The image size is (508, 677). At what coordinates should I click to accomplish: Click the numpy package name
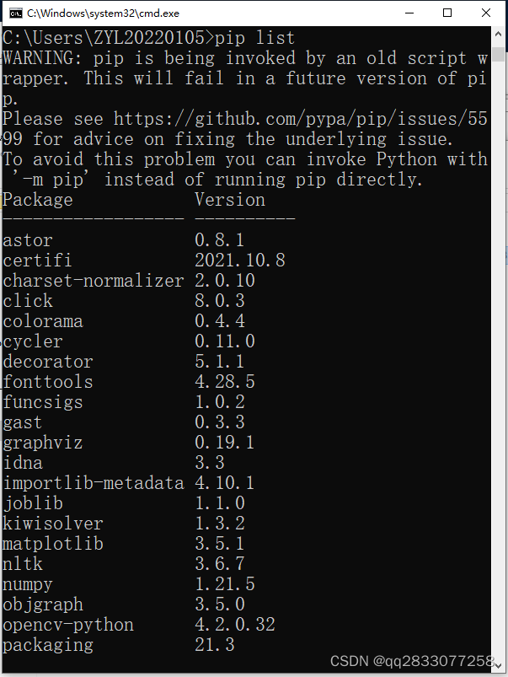(27, 583)
